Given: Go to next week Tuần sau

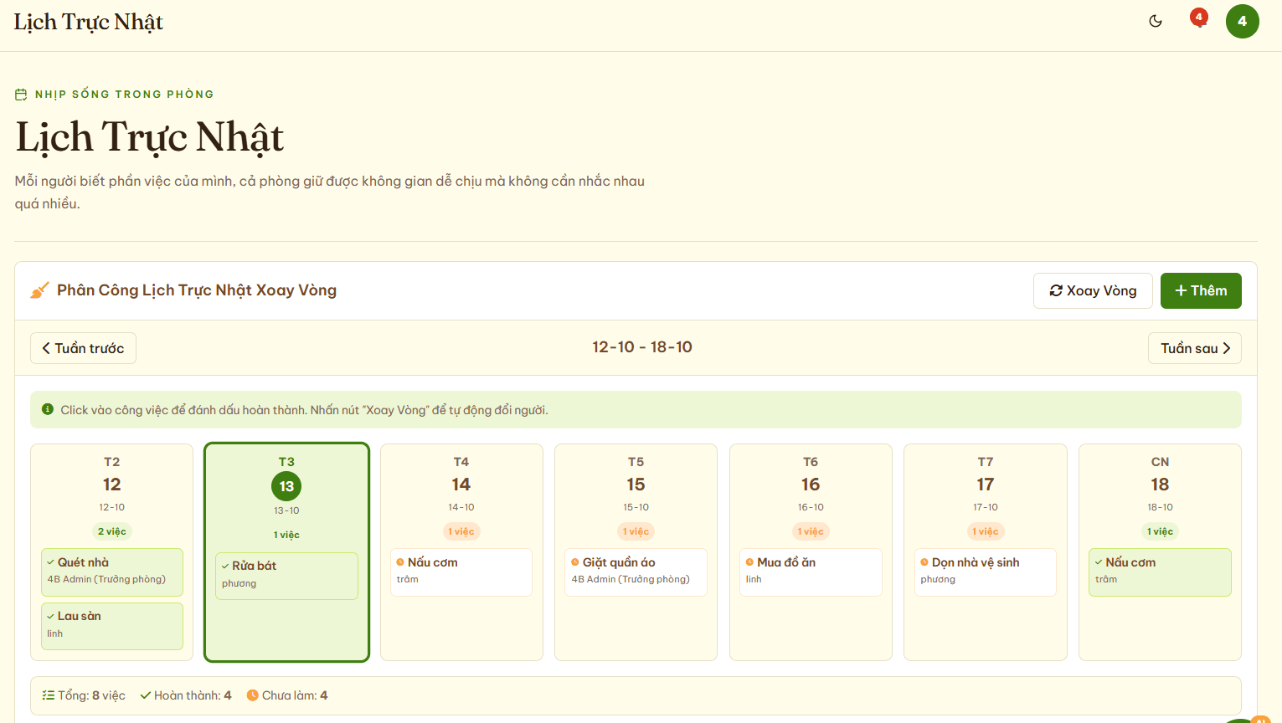Looking at the screenshot, I should (1195, 348).
